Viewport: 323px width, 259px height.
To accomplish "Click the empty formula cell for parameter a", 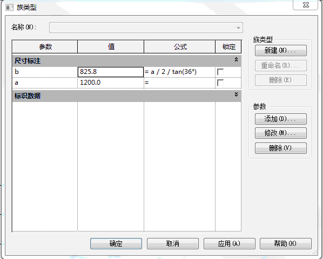I will pyautogui.click(x=180, y=83).
